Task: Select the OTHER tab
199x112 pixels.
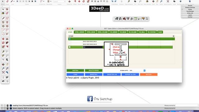Action: click(70, 32)
